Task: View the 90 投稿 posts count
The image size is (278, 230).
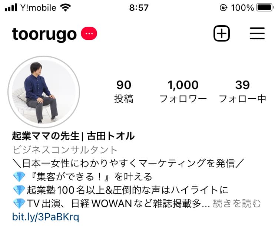Action: point(124,91)
